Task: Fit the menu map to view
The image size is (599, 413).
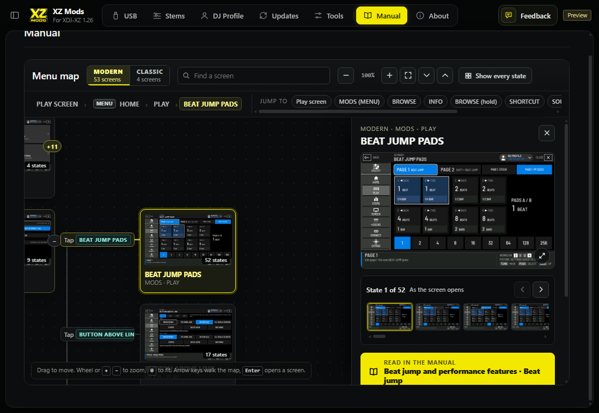Action: (408, 76)
